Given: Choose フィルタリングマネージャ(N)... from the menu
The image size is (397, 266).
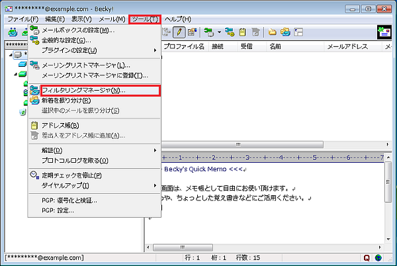Looking at the screenshot, I should (x=101, y=91).
